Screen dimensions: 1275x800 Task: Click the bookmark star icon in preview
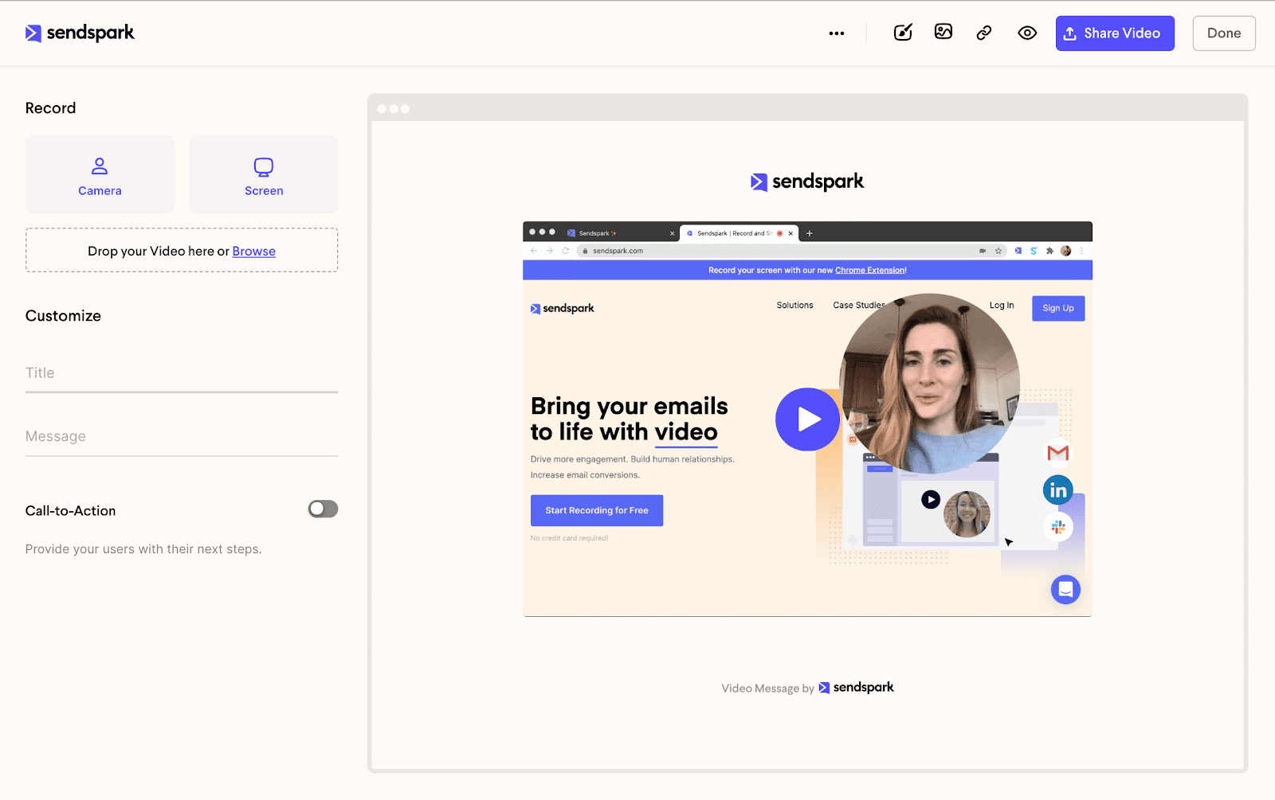998,251
